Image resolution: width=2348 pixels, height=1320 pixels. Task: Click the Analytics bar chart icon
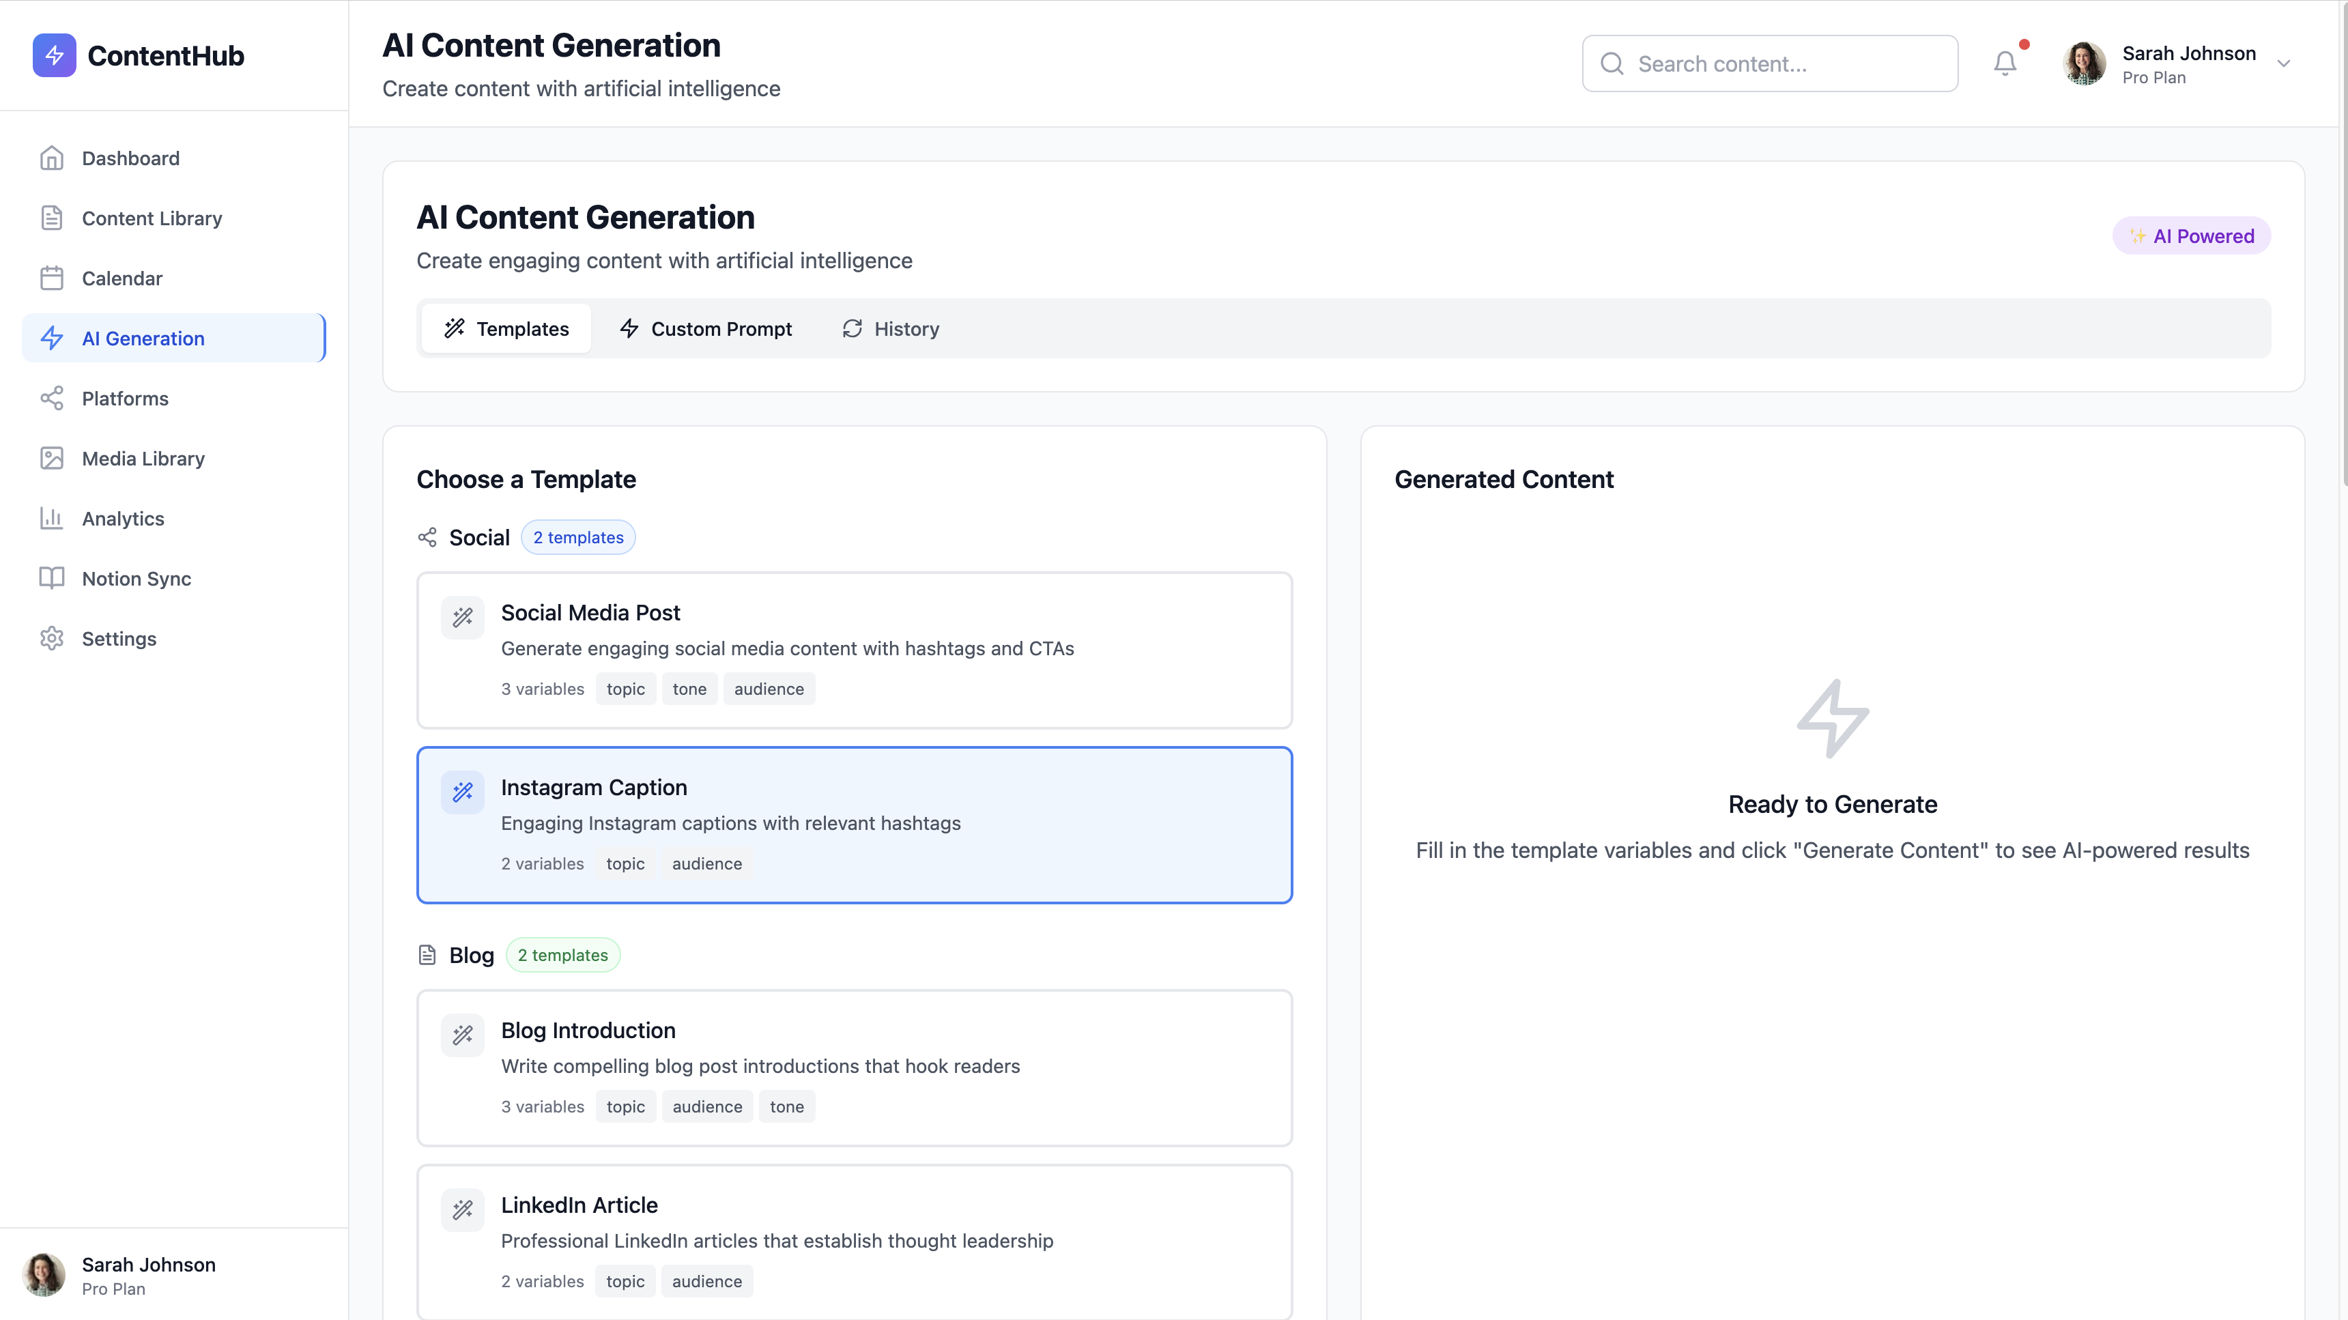pos(52,519)
